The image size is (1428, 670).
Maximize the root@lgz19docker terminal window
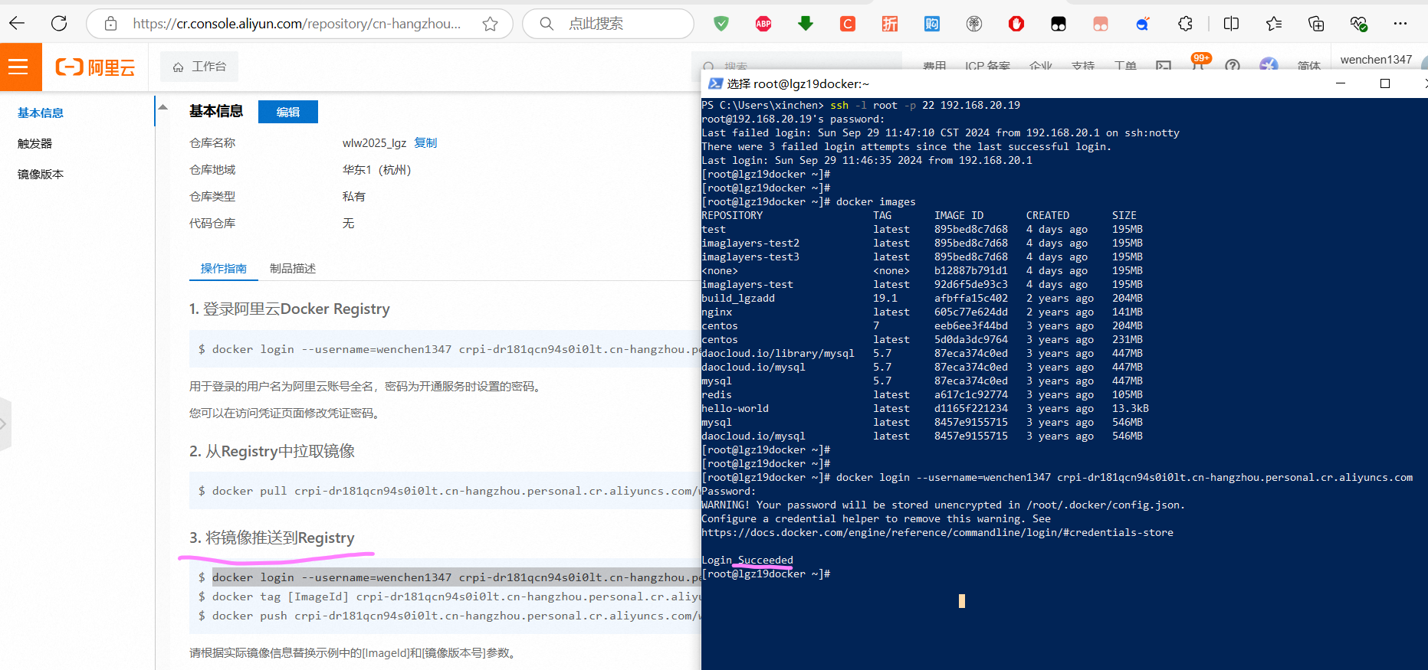pyautogui.click(x=1385, y=83)
